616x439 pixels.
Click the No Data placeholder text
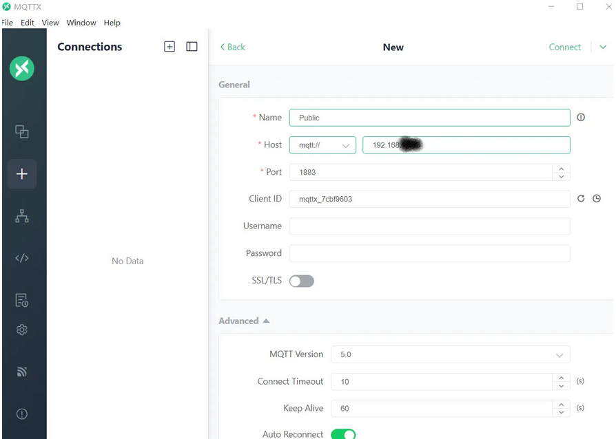click(x=127, y=261)
